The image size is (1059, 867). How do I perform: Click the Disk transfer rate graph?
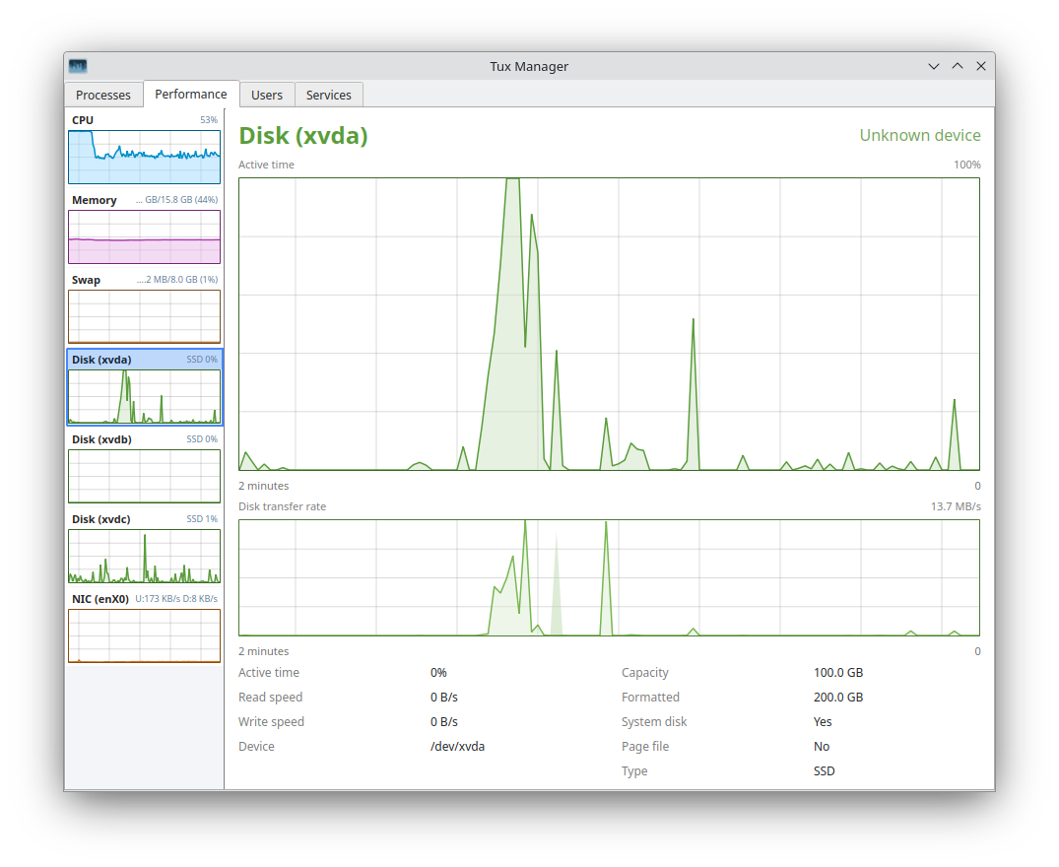point(609,578)
